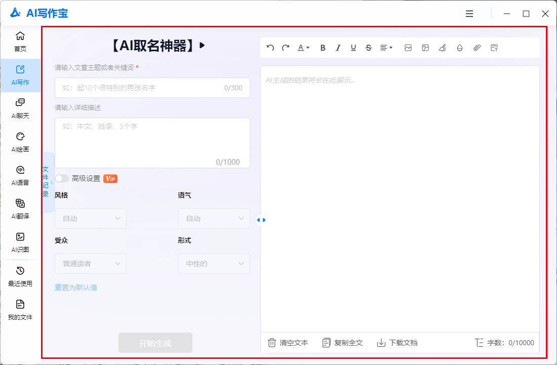
Task: Apply strikethrough formatting
Action: coord(369,48)
